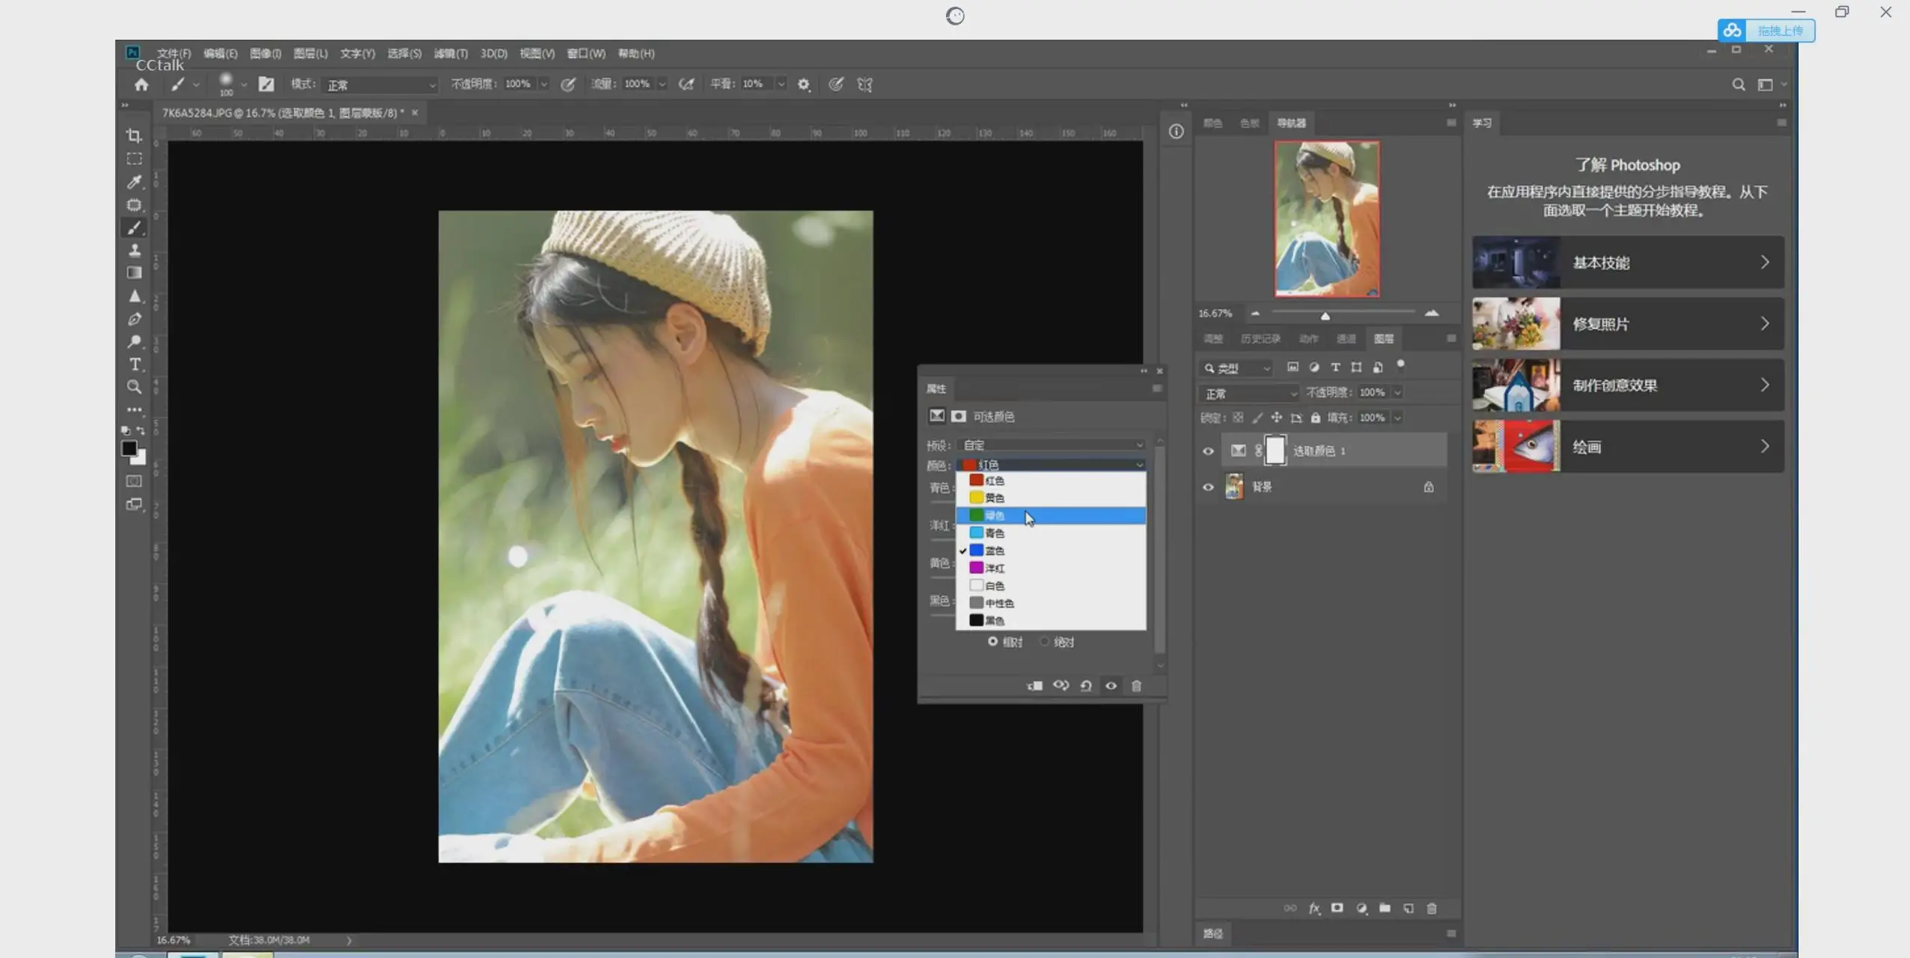The width and height of the screenshot is (1910, 958).
Task: Open the 预设 preset dropdown
Action: (1052, 445)
